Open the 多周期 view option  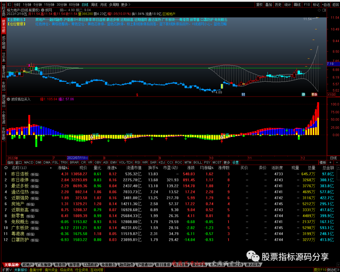114,4
